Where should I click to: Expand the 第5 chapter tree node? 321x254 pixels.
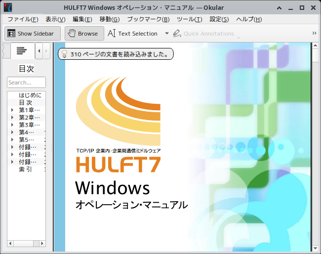tap(12, 140)
